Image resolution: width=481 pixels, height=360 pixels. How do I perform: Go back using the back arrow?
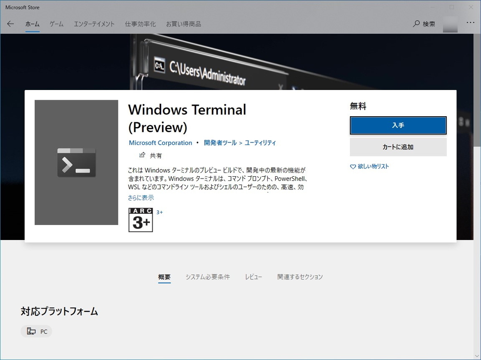click(x=10, y=24)
